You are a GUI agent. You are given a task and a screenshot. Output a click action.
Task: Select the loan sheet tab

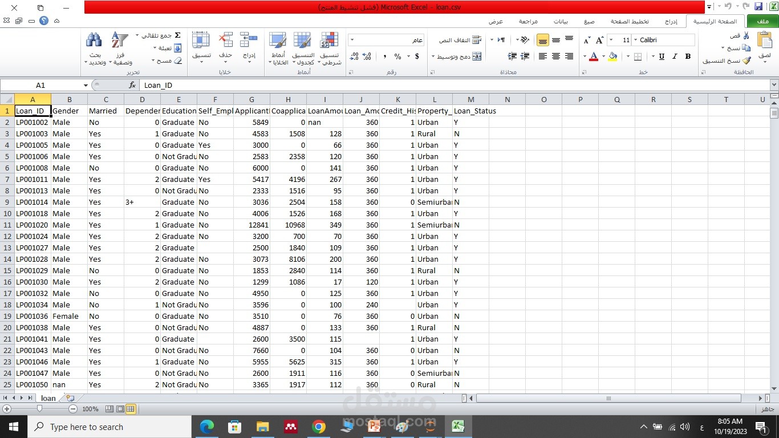click(48, 398)
